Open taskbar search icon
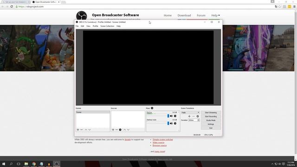The height and width of the screenshot is (167, 297). point(11,164)
